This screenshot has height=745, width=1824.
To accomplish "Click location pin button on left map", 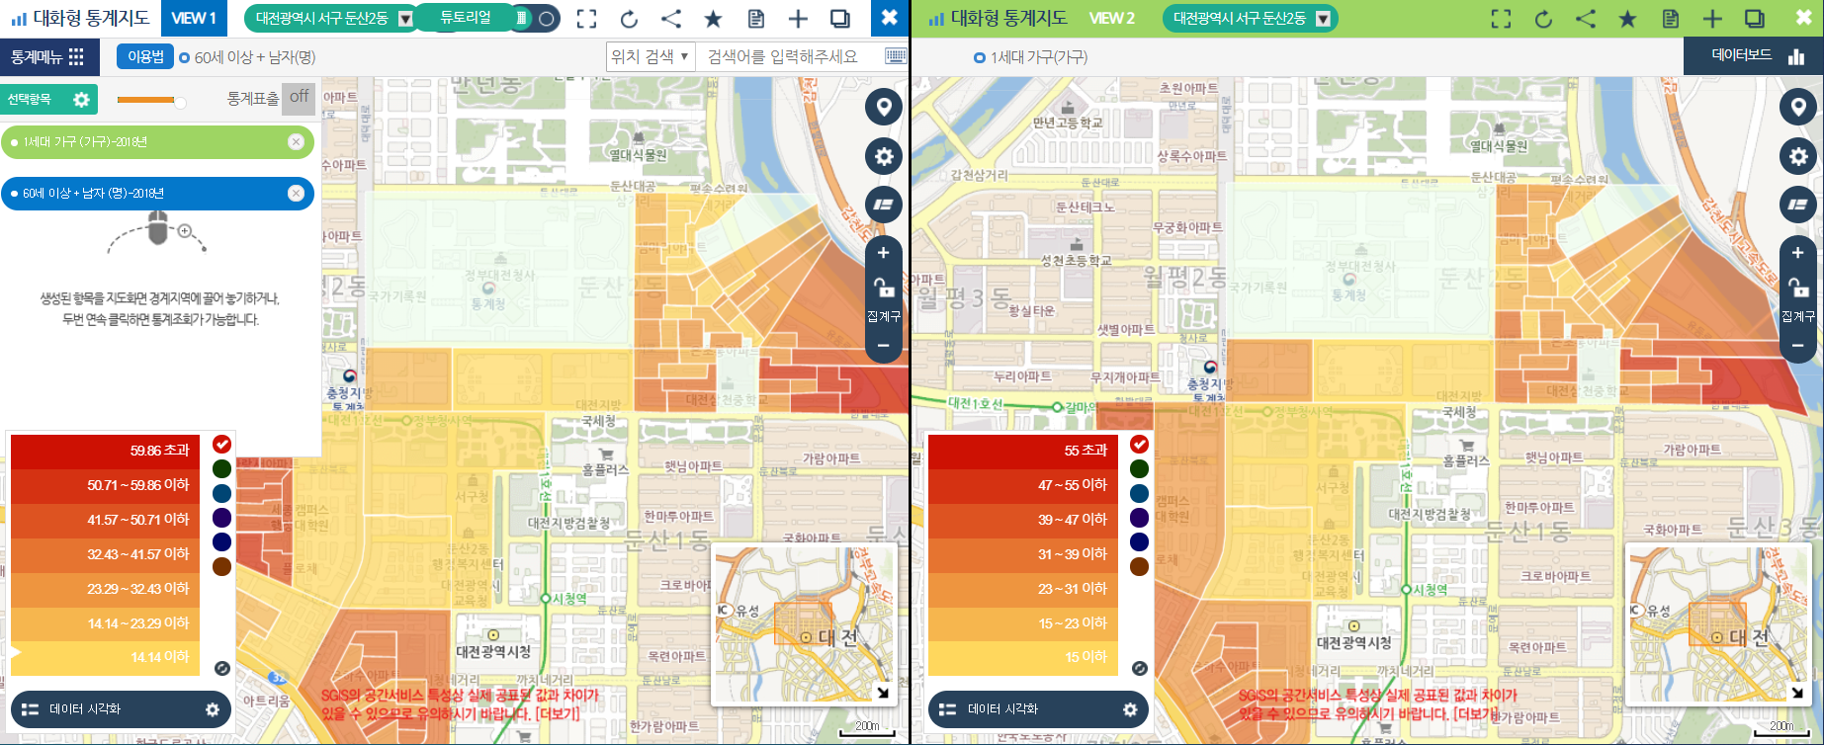I will tap(883, 107).
